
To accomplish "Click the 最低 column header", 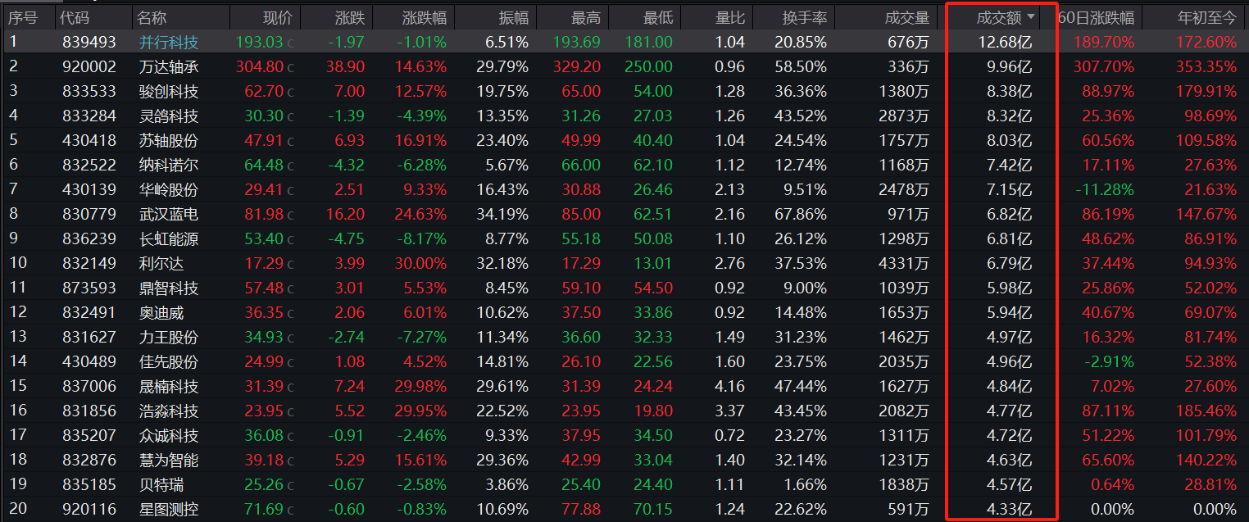I will click(658, 17).
